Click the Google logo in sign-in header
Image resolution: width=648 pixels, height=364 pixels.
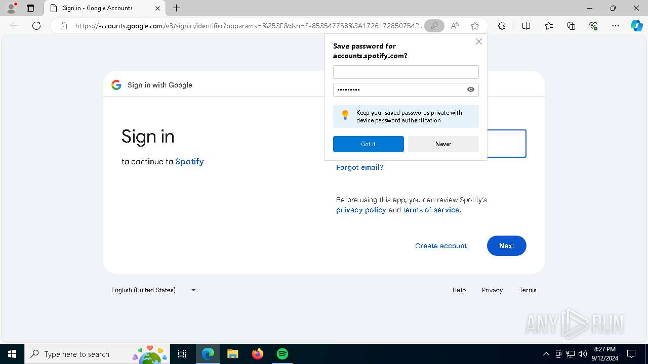tap(116, 85)
